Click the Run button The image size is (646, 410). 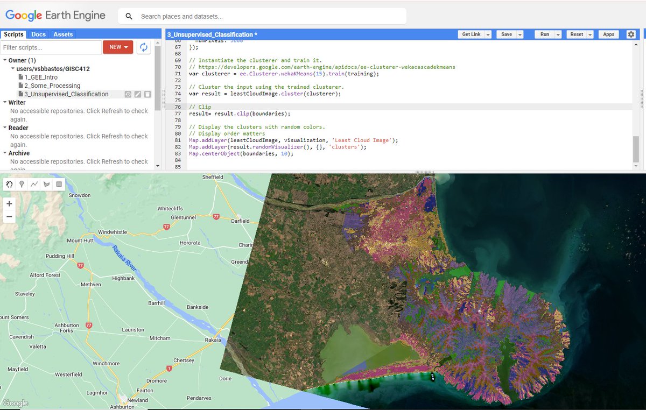coord(545,34)
